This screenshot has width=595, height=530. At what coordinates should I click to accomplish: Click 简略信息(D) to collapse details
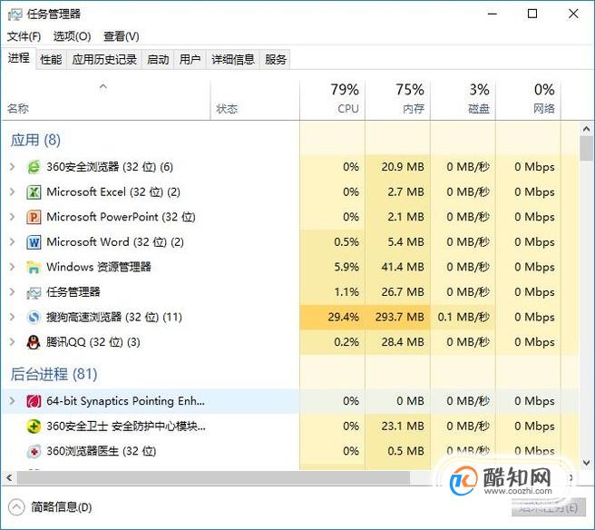pos(50,507)
